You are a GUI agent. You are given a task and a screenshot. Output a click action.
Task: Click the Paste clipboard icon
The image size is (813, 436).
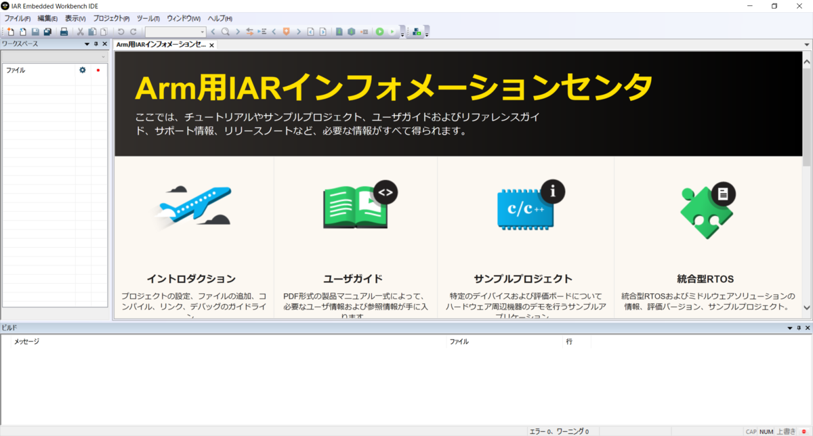(104, 32)
